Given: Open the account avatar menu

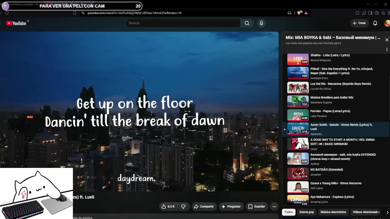Looking at the screenshot, I should click(x=387, y=23).
